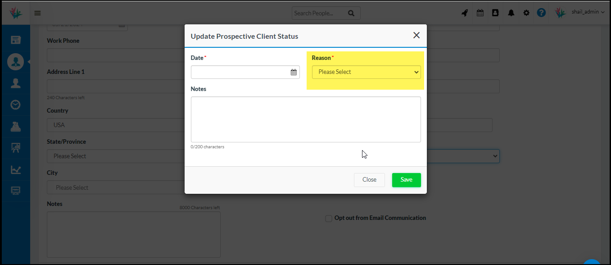
Task: Click the notifications bell icon
Action: coord(511,13)
